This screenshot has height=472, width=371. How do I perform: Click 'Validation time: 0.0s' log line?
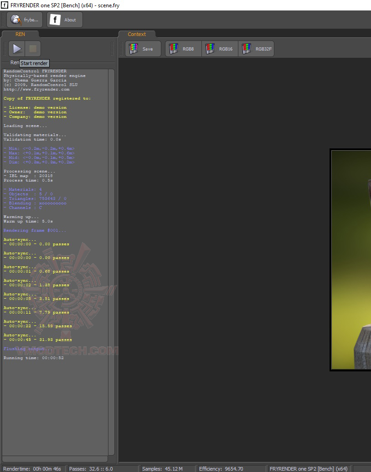coord(32,139)
